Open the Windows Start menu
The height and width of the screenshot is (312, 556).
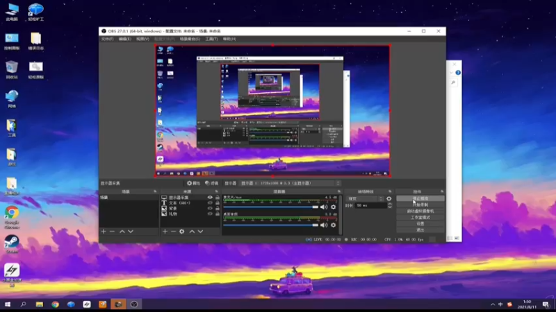8,304
